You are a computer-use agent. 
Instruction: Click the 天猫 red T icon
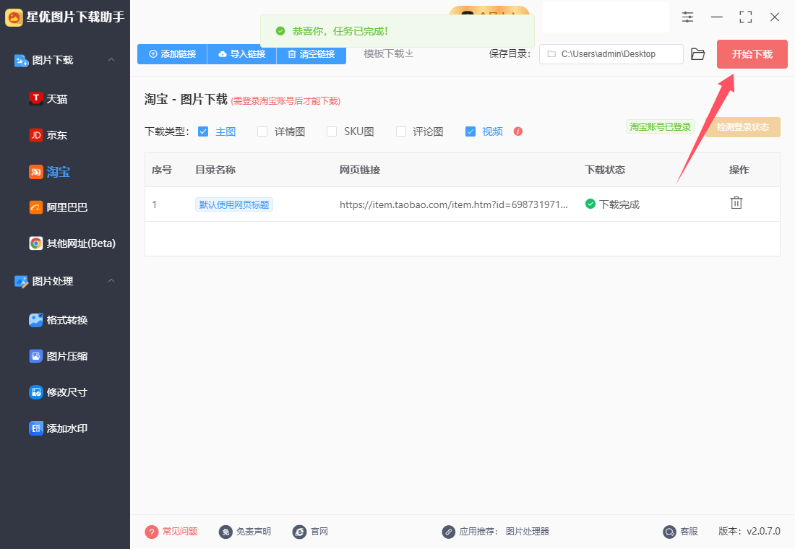(36, 99)
